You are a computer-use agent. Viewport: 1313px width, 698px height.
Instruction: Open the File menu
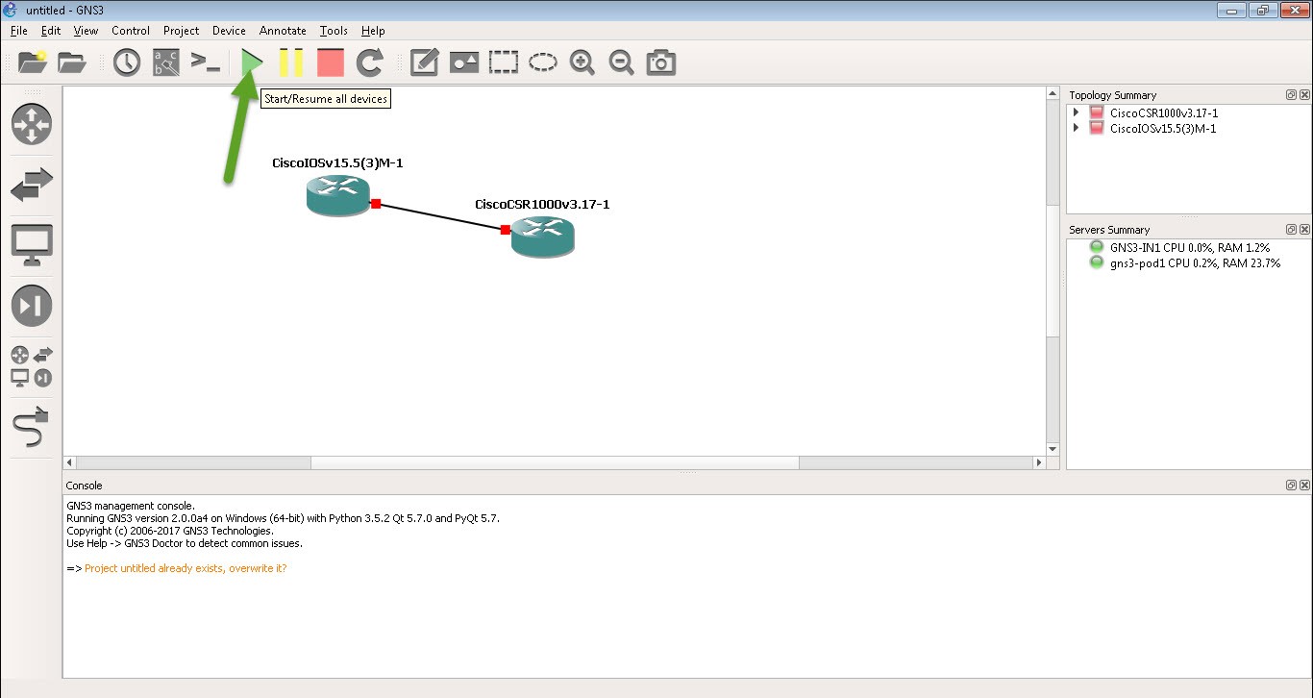pos(18,31)
